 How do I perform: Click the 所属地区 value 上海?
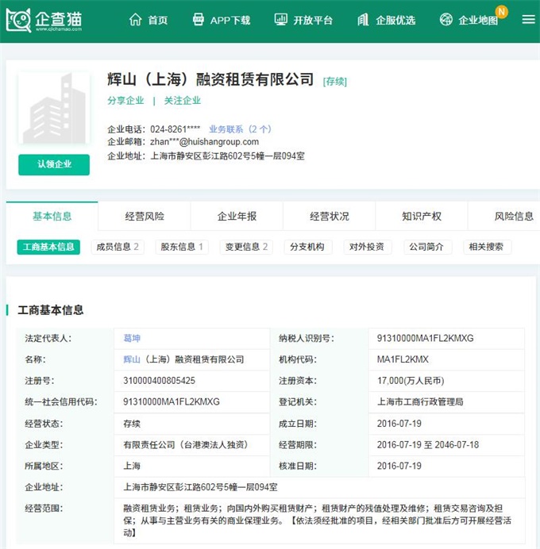132,466
